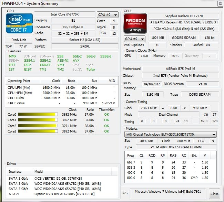Image resolution: width=224 pixels, height=202 pixels.
Task: Click the 32 + 32 + 256 + 8M cache field
Action: pos(73,33)
